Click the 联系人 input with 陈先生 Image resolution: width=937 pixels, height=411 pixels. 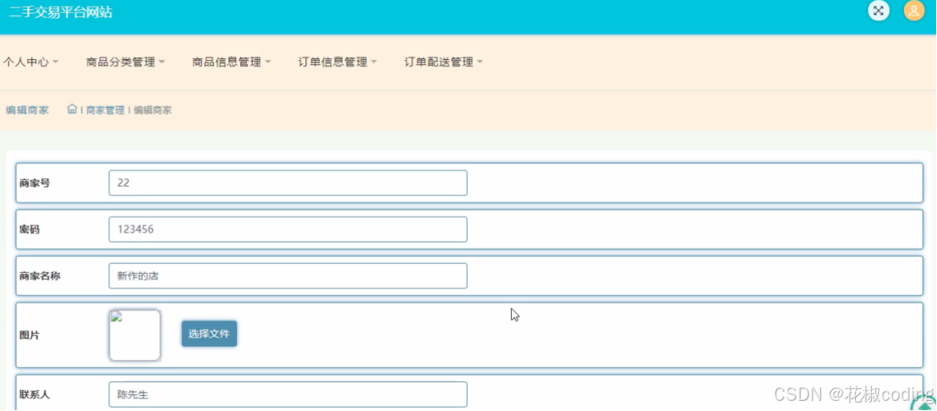(288, 394)
